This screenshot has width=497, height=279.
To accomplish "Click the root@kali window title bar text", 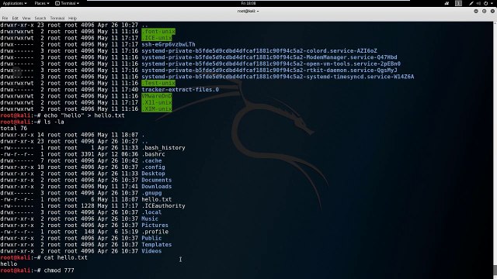I will tap(248, 11).
